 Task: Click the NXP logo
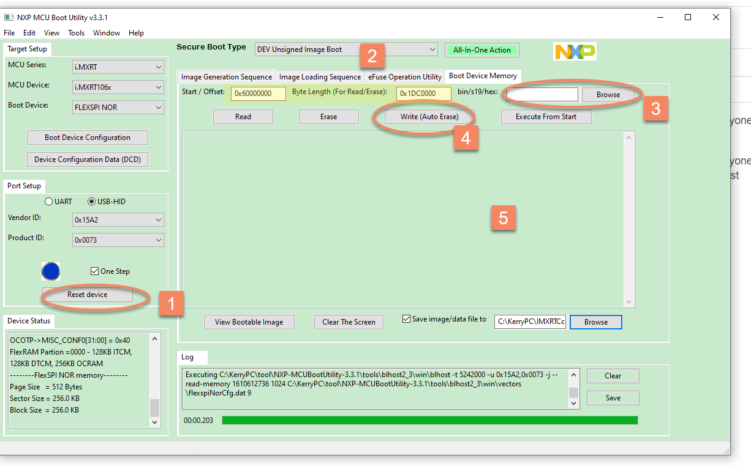[x=574, y=51]
